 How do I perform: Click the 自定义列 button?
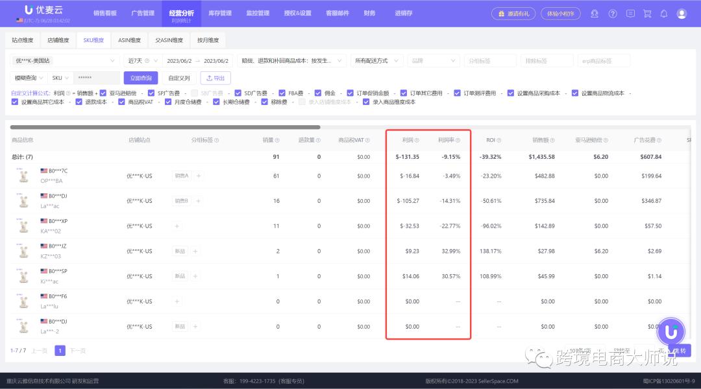point(179,78)
